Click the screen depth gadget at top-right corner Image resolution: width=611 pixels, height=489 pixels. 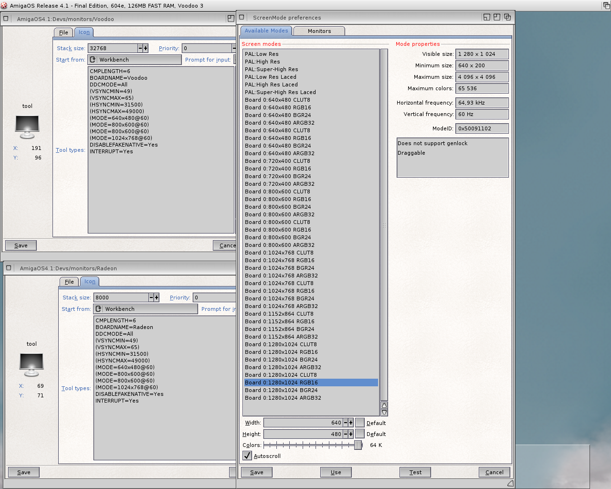pyautogui.click(x=606, y=6)
